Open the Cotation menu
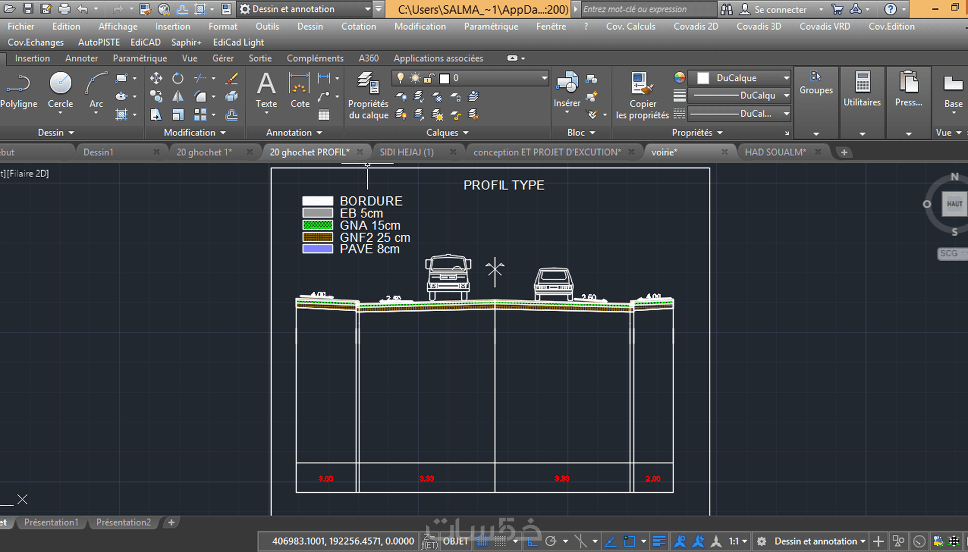Viewport: 968px width, 552px height. [x=358, y=26]
